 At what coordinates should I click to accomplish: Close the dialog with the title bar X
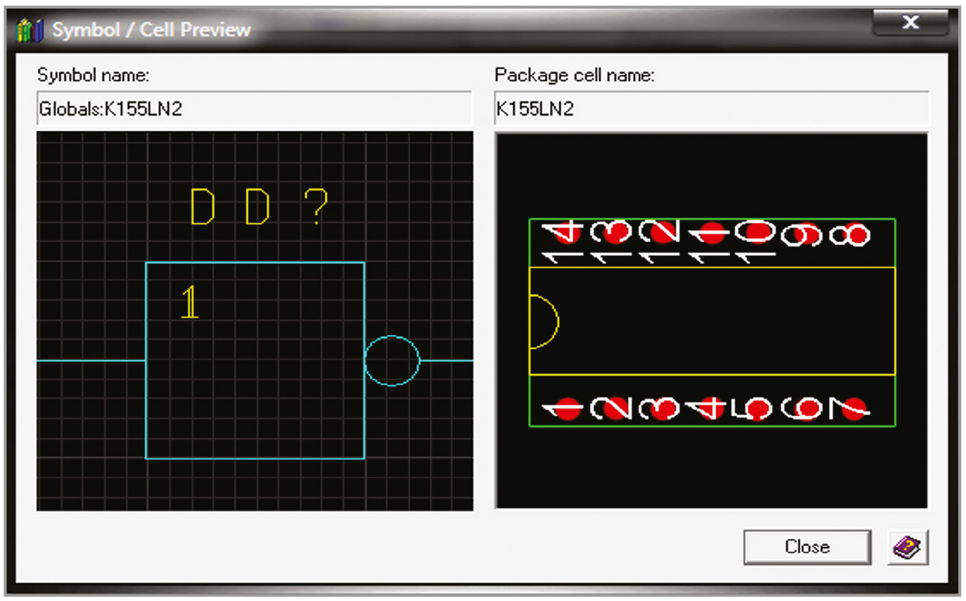tap(910, 22)
